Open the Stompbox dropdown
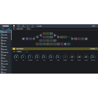Image resolution: width=98 pixels, height=98 pixels. click(x=93, y=49)
